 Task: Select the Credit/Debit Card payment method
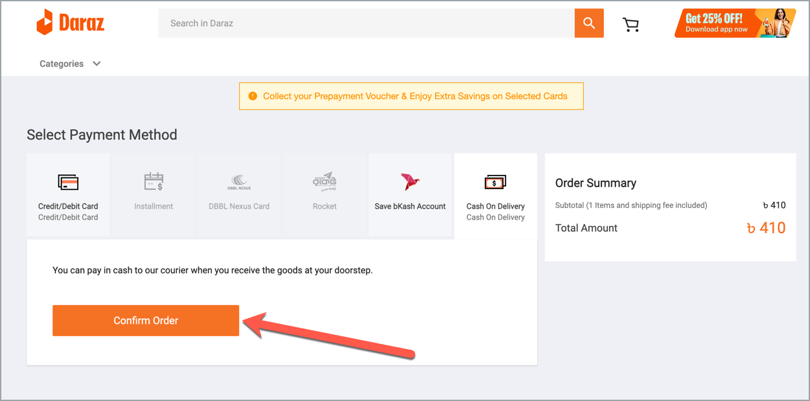[68, 194]
